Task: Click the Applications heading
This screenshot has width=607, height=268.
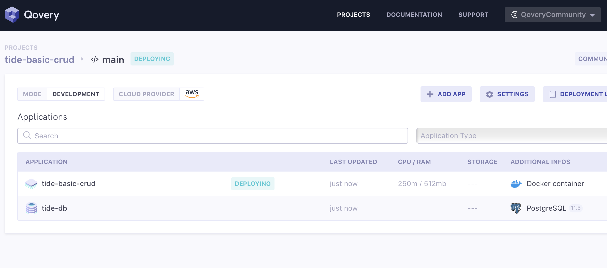Action: tap(42, 117)
